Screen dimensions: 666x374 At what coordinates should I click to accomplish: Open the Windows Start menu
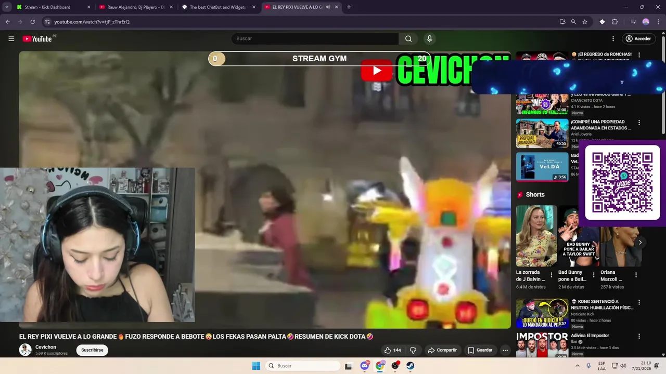point(256,366)
